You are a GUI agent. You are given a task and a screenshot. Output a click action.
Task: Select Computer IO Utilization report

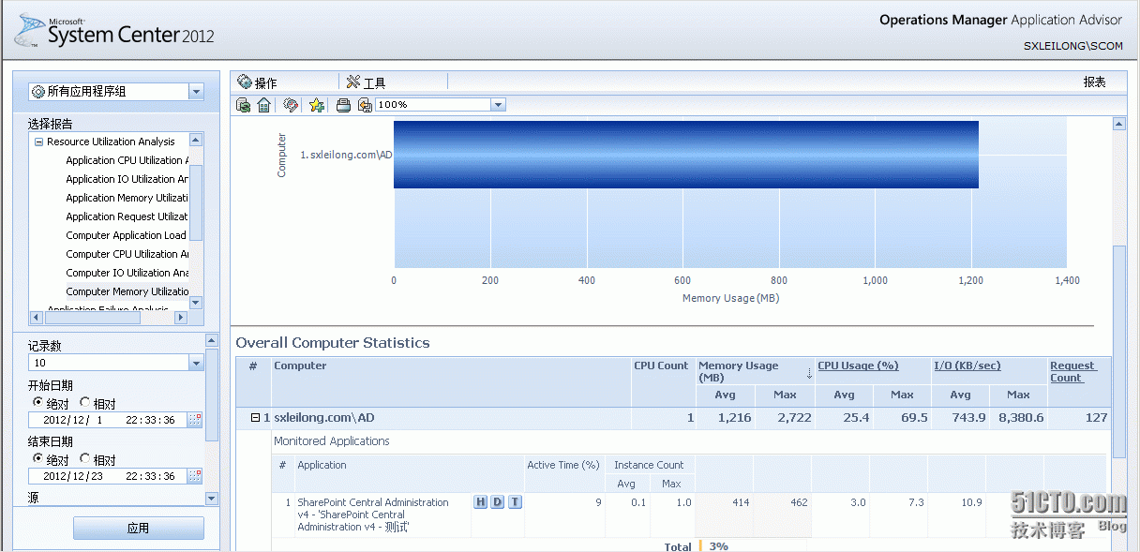pyautogui.click(x=127, y=273)
